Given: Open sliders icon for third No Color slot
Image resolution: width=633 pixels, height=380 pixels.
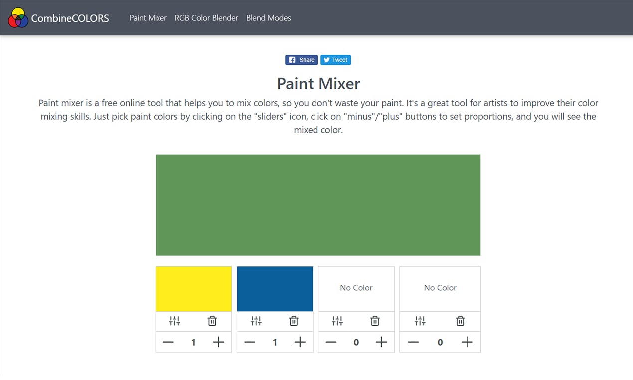Looking at the screenshot, I should [337, 321].
